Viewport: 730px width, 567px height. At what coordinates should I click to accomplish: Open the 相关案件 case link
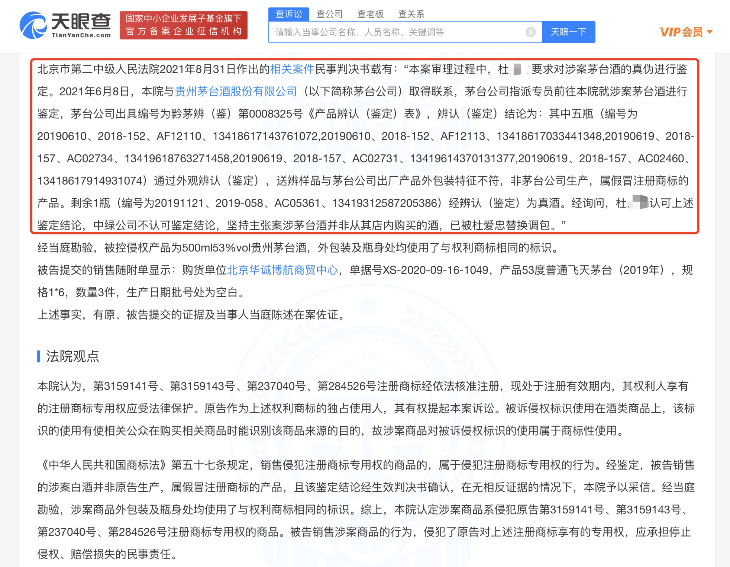click(x=293, y=69)
